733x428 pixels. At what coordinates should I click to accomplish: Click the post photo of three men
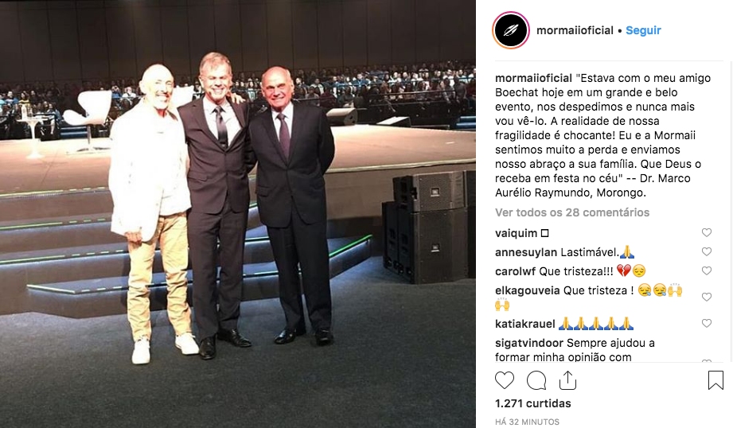click(x=238, y=214)
